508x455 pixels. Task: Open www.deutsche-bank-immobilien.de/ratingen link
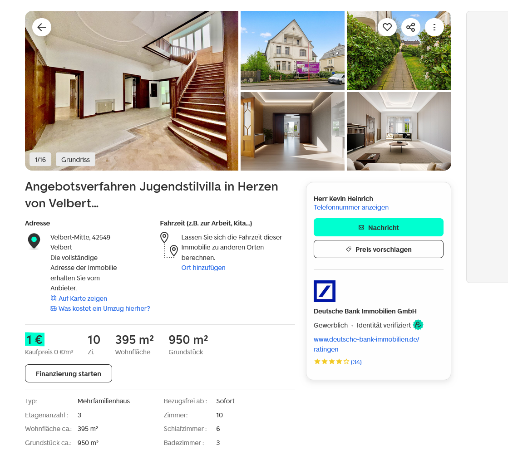[366, 344]
